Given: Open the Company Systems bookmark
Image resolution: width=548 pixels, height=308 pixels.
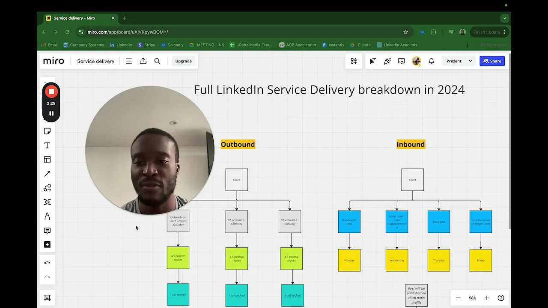Looking at the screenshot, I should (x=83, y=45).
